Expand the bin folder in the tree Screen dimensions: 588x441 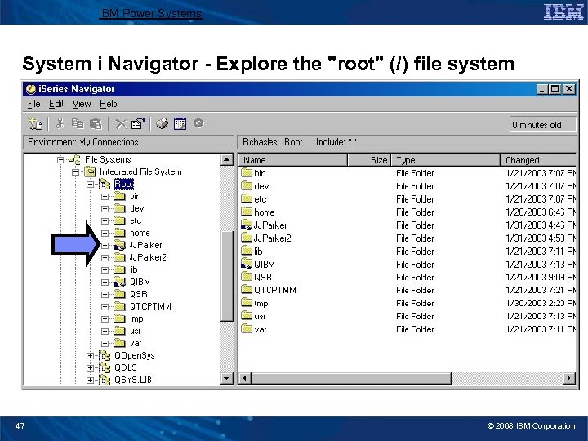(105, 197)
